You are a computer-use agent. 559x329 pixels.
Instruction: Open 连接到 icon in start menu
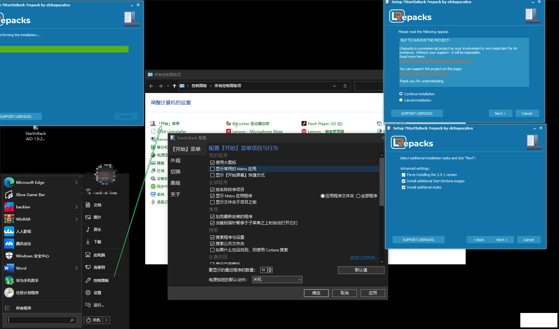pos(88,267)
